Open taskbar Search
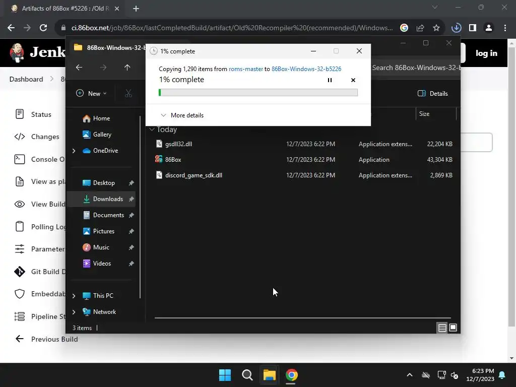This screenshot has width=516, height=387. 247,375
